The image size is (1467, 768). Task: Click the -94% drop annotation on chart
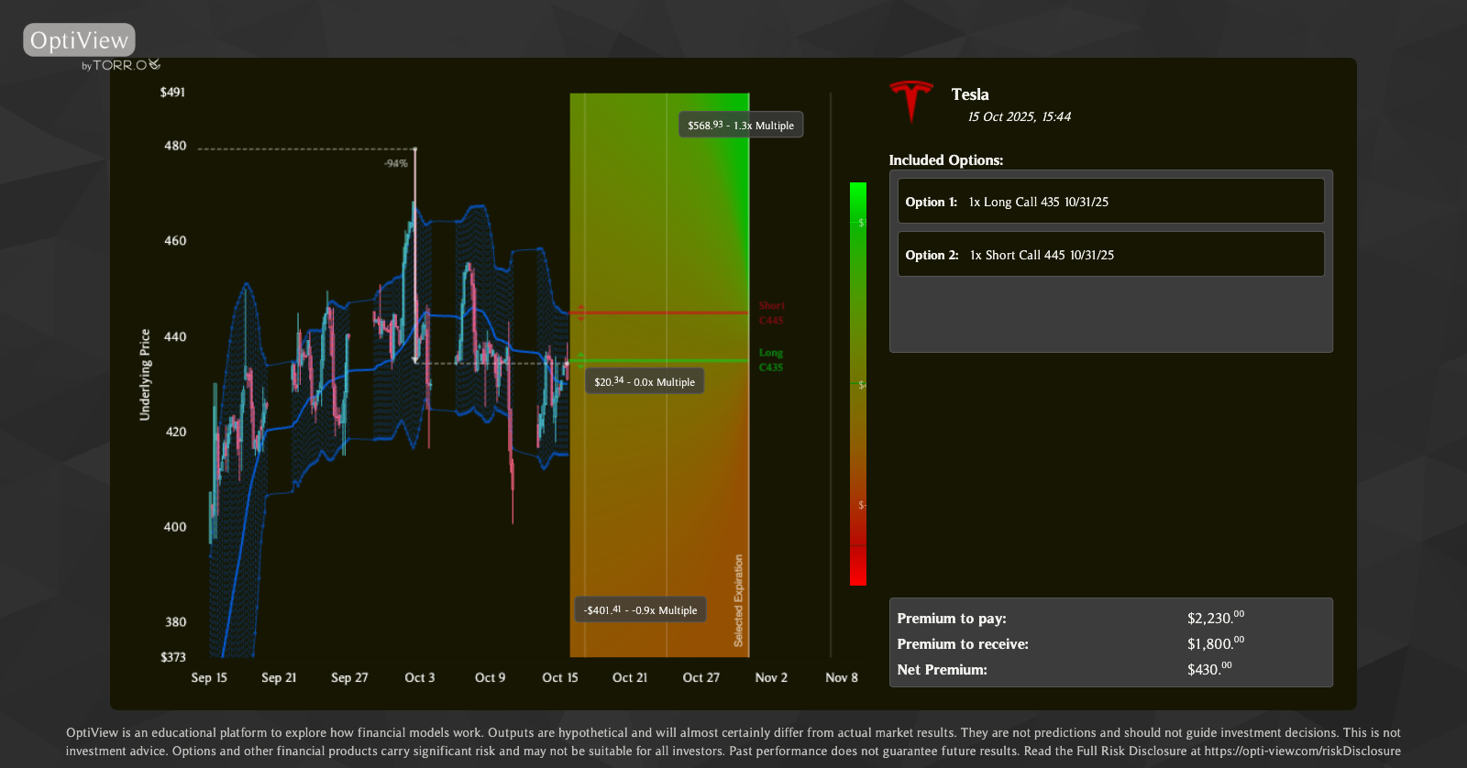[x=395, y=163]
